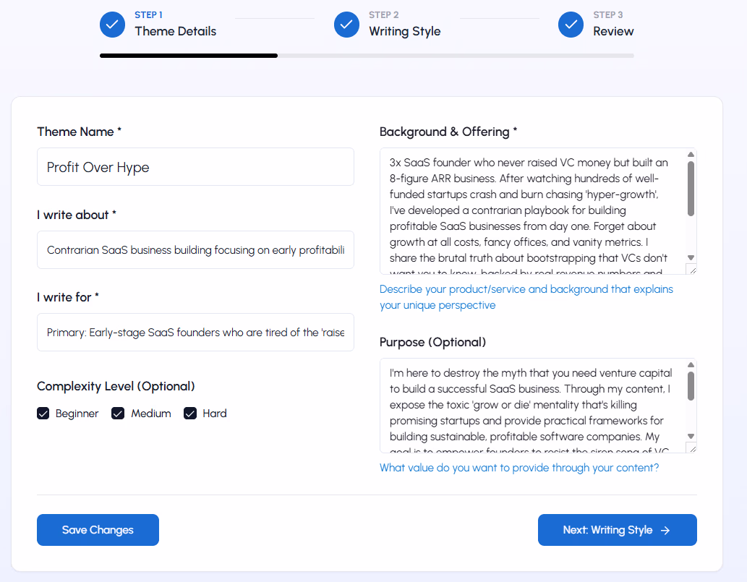This screenshot has width=747, height=582.
Task: Open the Theme Details step tab
Action: pos(175,31)
